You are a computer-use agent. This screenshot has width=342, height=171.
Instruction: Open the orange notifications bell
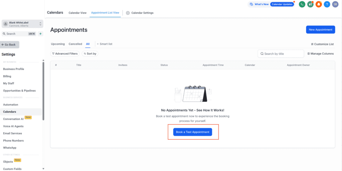319,4
